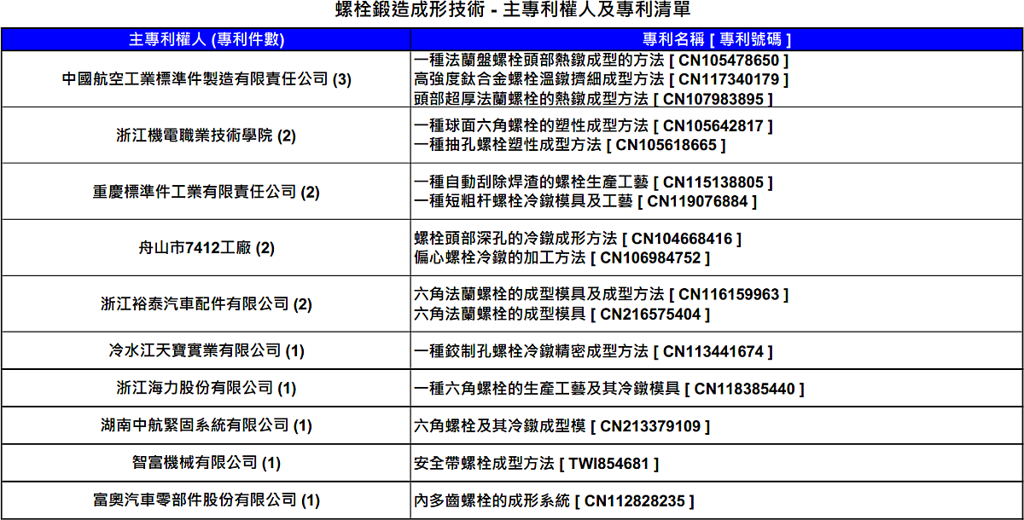Image resolution: width=1024 pixels, height=520 pixels.
Task: Click patent line CN213379109
Action: [x=562, y=425]
